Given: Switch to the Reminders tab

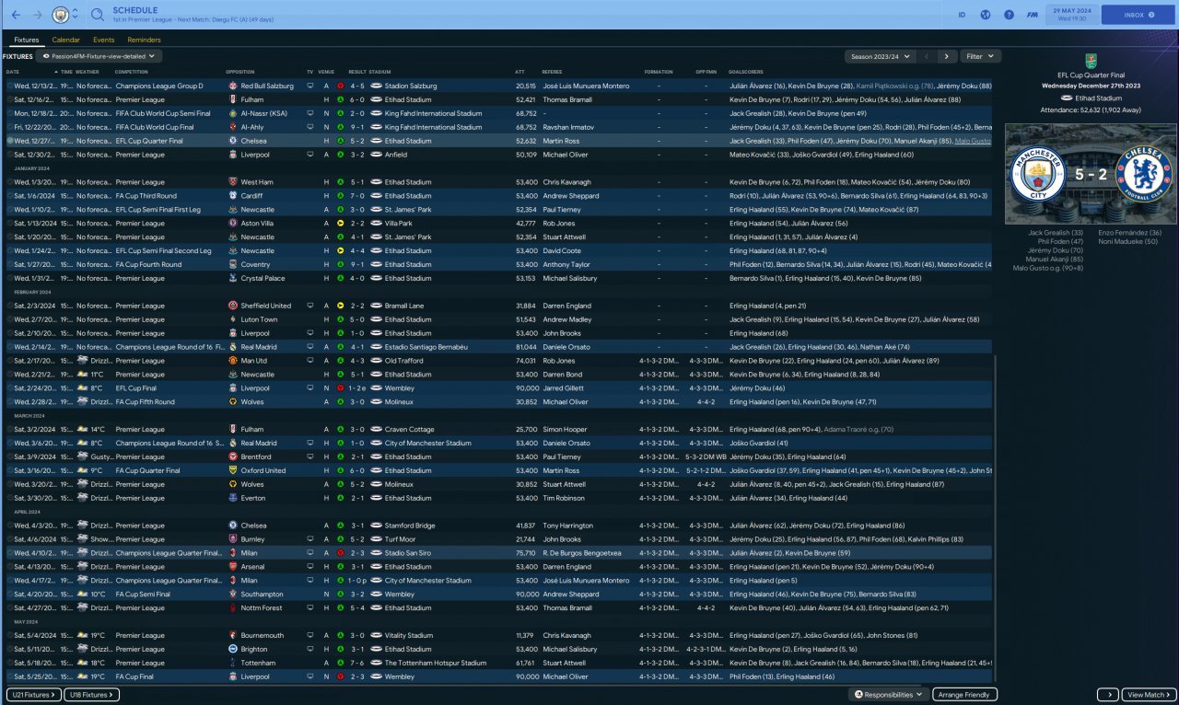Looking at the screenshot, I should pos(144,40).
